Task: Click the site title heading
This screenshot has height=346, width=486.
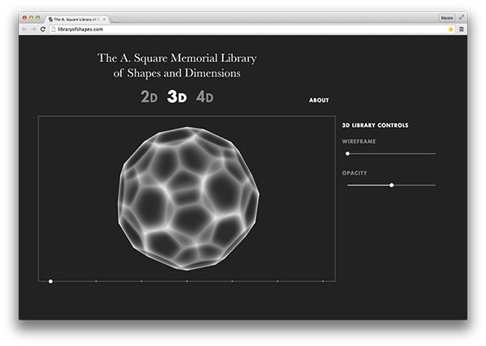Action: [x=177, y=65]
